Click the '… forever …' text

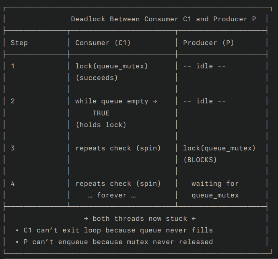pyautogui.click(x=112, y=195)
